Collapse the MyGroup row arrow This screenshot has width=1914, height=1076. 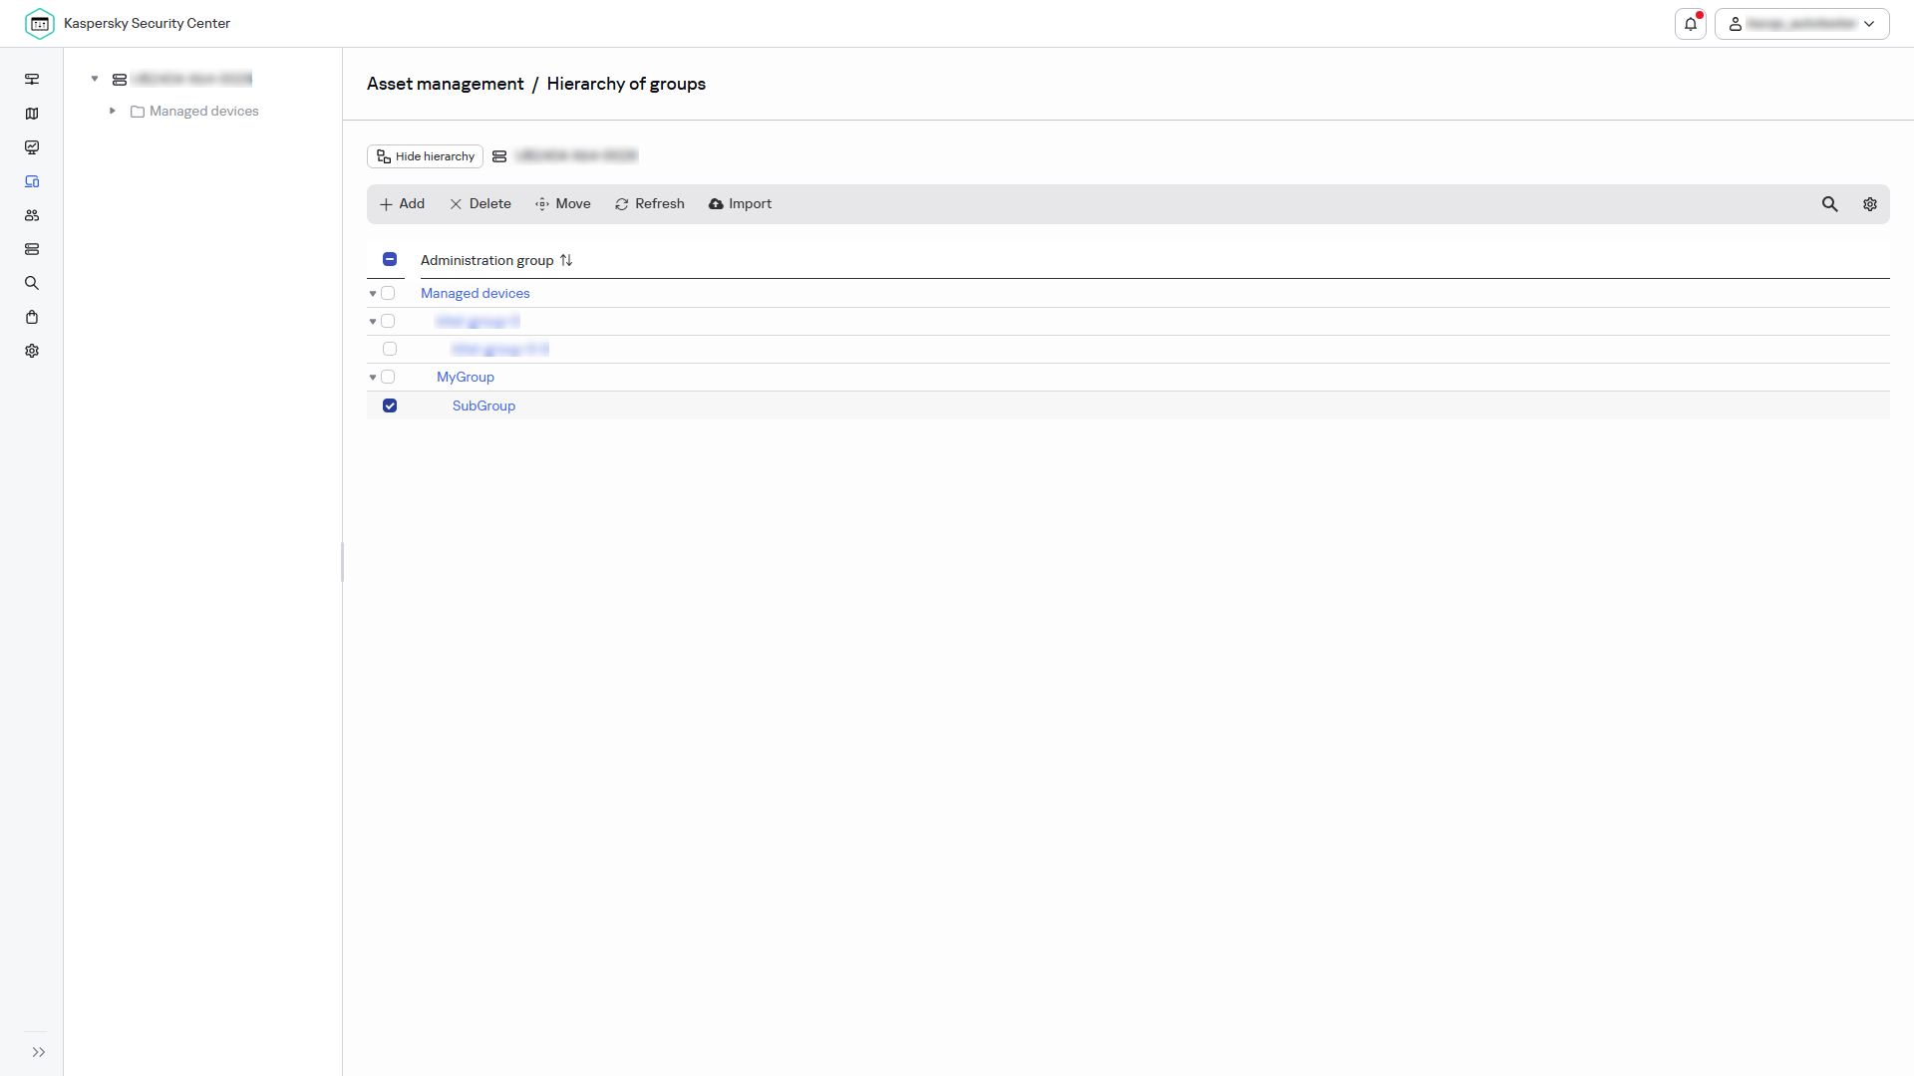[373, 378]
